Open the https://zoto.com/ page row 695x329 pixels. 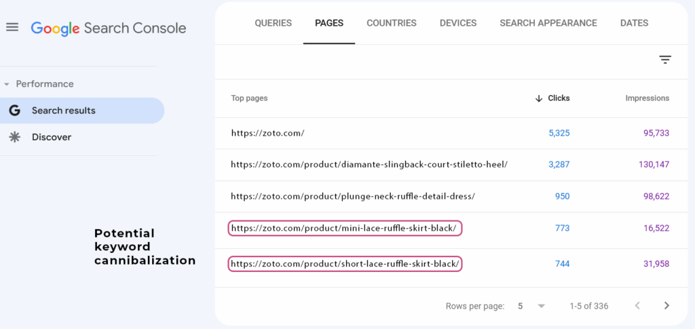coord(267,133)
